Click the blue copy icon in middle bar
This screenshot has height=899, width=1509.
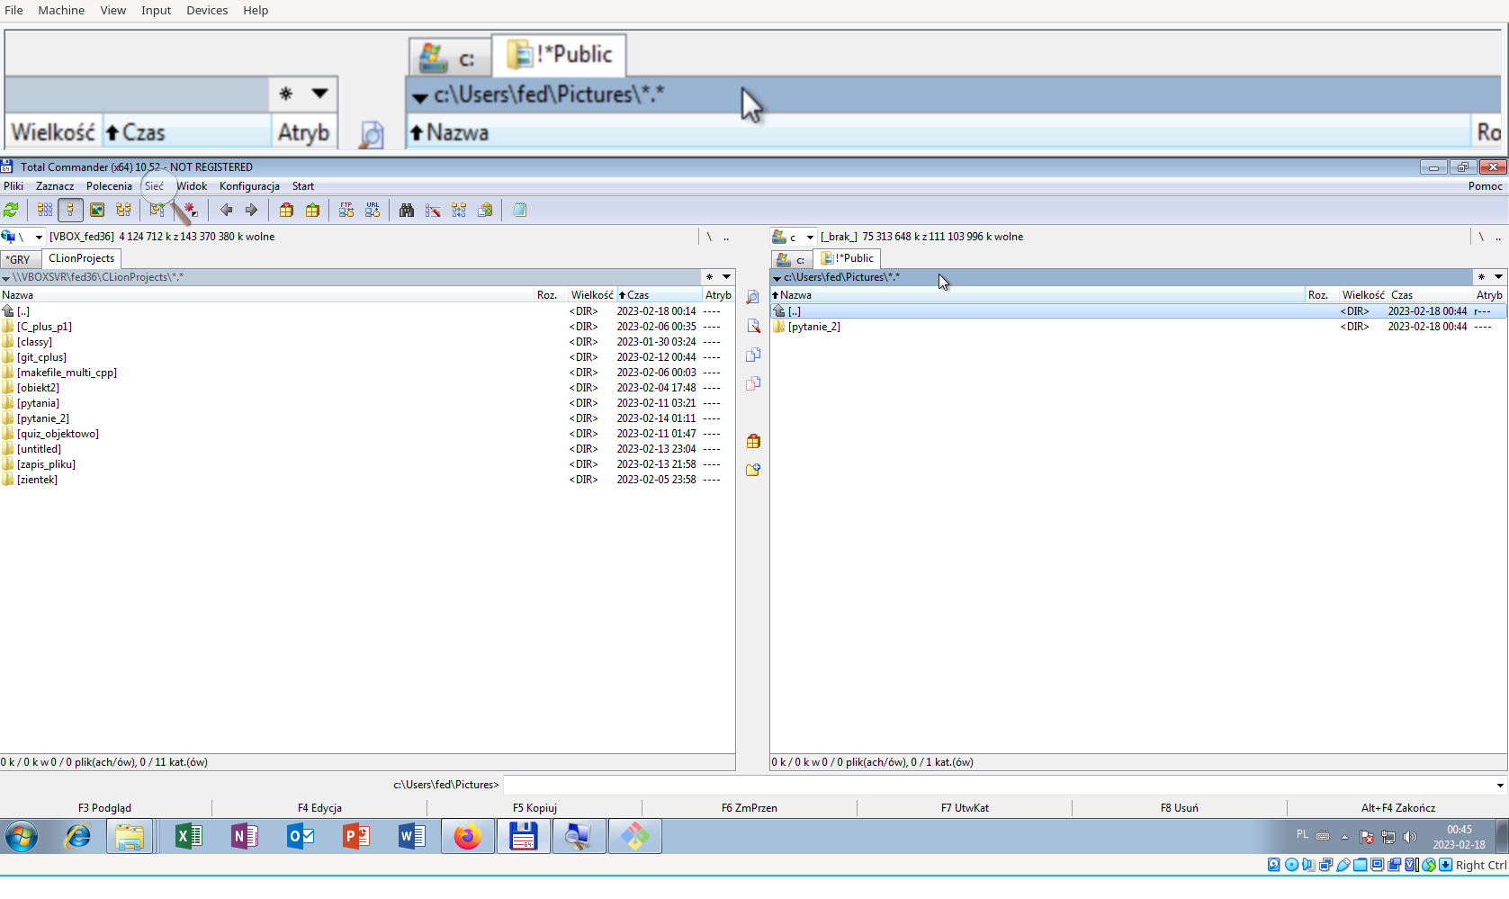(753, 355)
